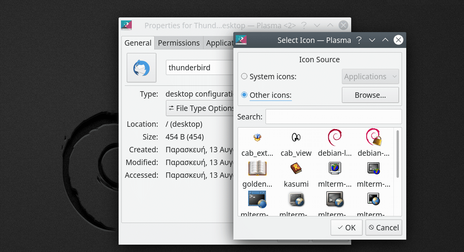
Task: Click the icon list vertical scrollbar
Action: tap(398, 154)
